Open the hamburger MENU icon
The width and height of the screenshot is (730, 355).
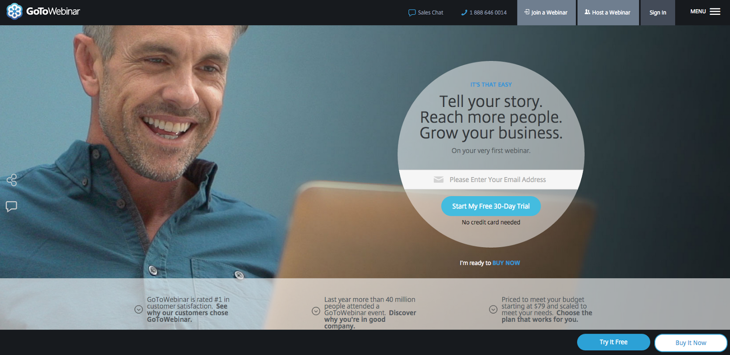pos(715,12)
